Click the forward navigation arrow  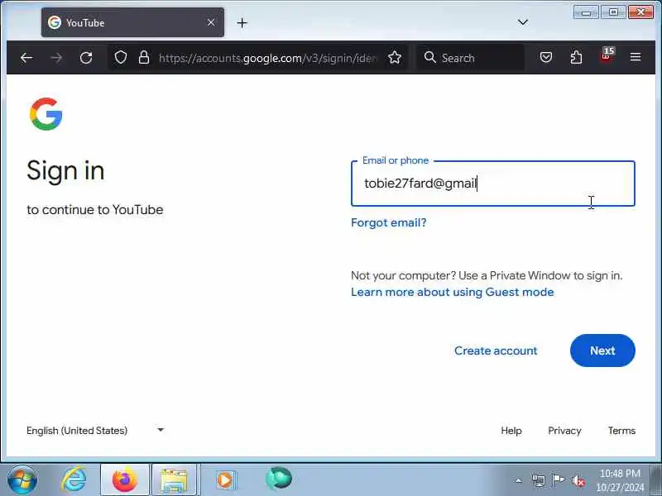(x=56, y=58)
